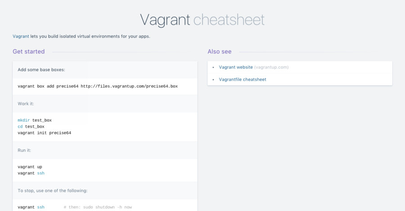This screenshot has height=211, width=405.
Task: Click the vagrant ssh line under Run it
Action: [x=31, y=173]
